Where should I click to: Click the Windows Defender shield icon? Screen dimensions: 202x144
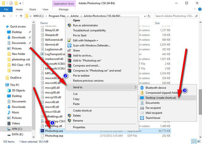pos(69,45)
